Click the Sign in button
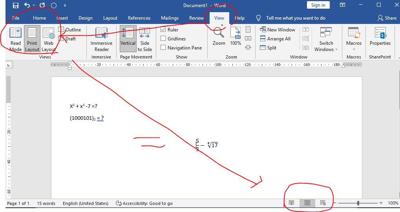This screenshot has height=212, width=400. 318,5
